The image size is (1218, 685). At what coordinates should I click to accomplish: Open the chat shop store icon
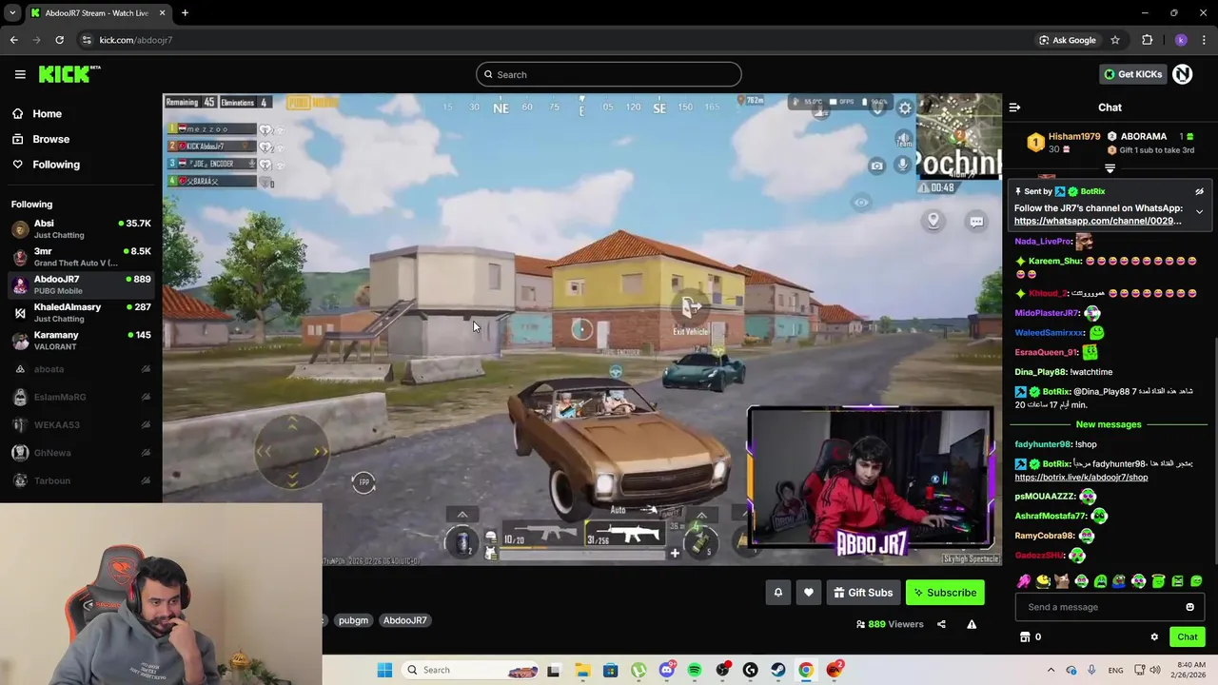[1025, 636]
